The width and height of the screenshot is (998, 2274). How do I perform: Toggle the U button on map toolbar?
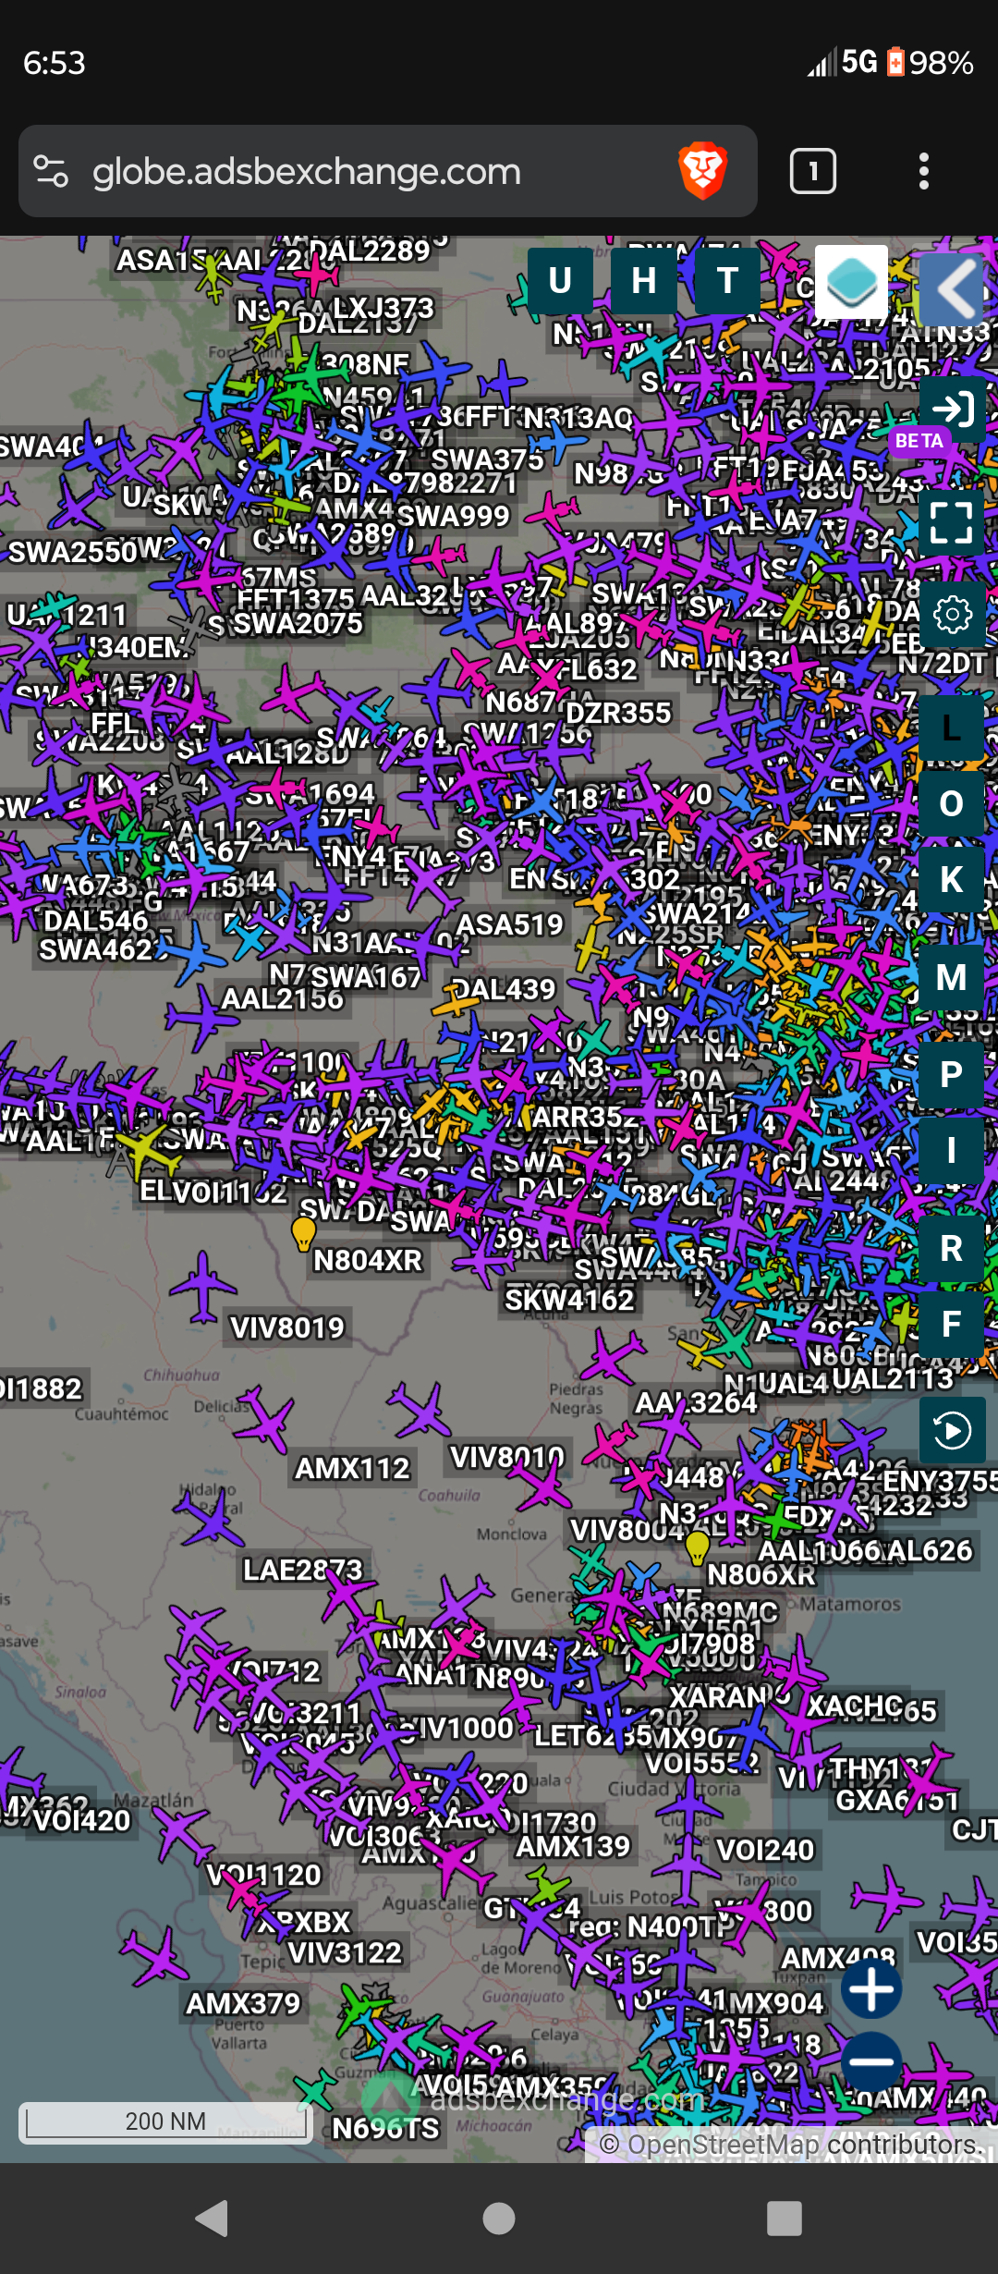(560, 281)
